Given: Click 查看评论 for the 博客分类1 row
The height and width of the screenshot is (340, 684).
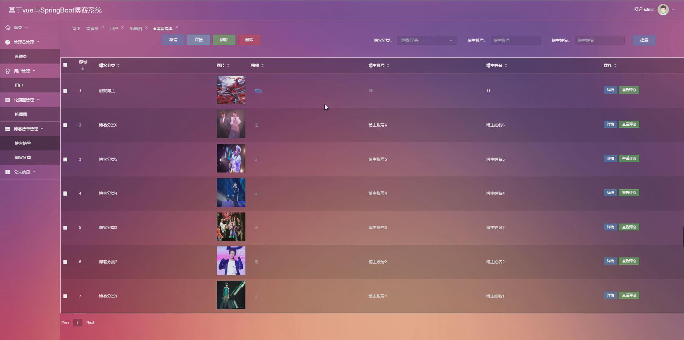Looking at the screenshot, I should pyautogui.click(x=629, y=295).
